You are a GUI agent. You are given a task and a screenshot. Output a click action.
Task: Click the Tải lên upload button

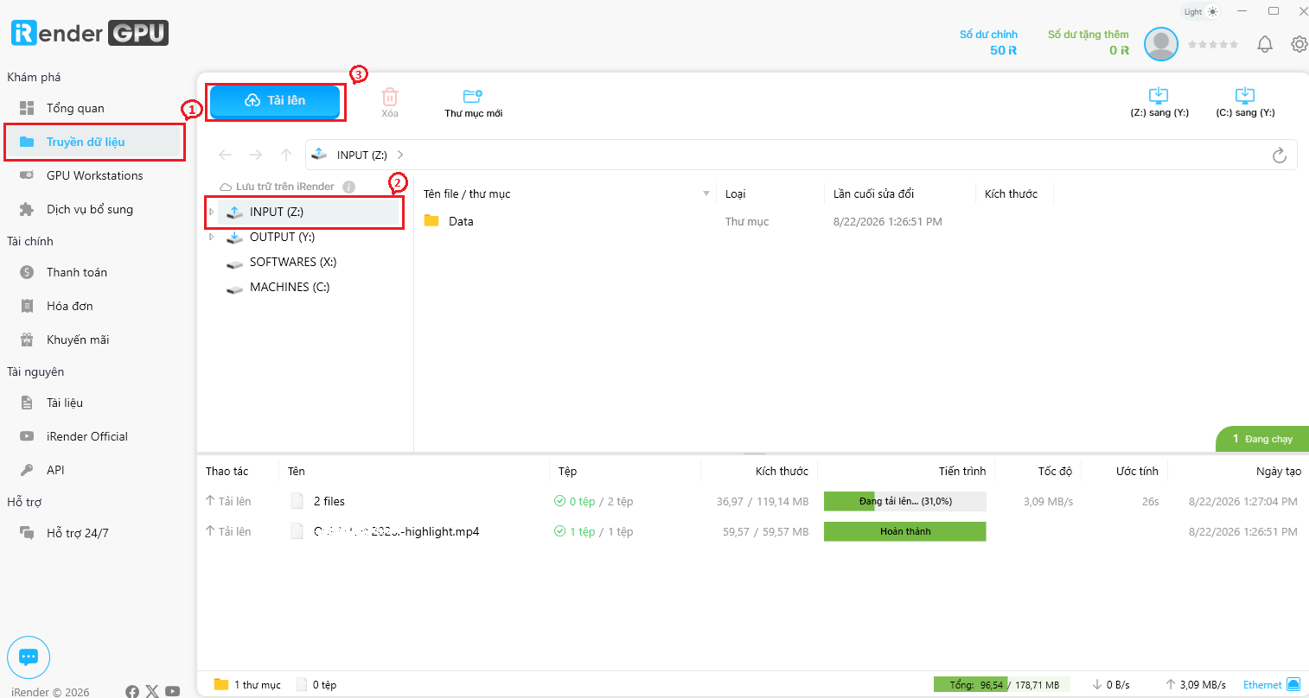[275, 100]
